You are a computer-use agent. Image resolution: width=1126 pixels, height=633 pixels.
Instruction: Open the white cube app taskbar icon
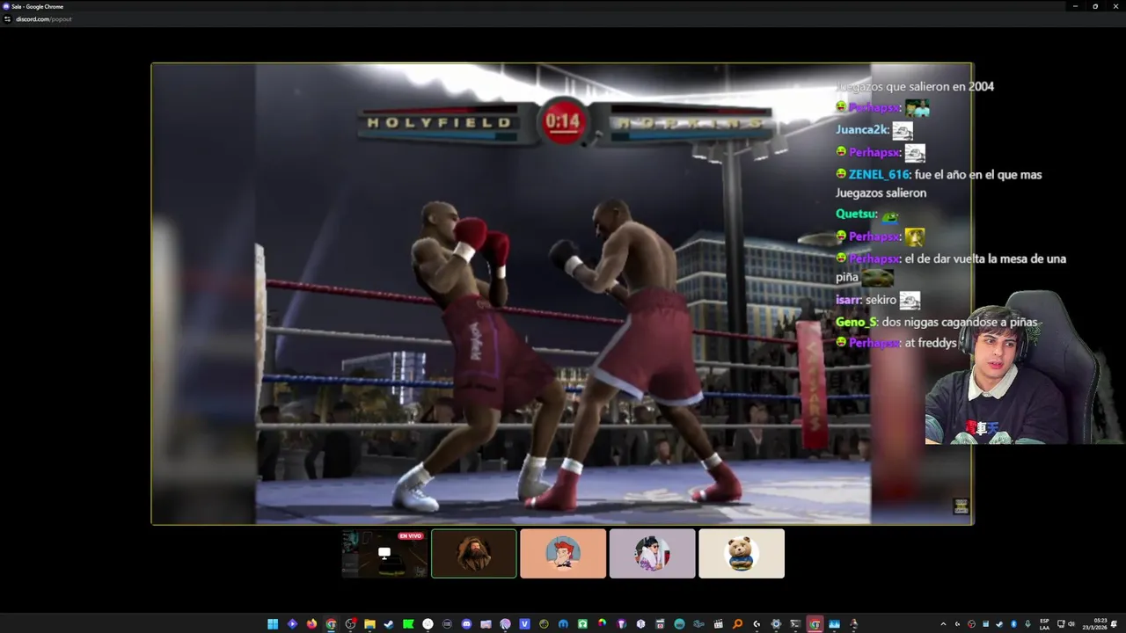640,624
